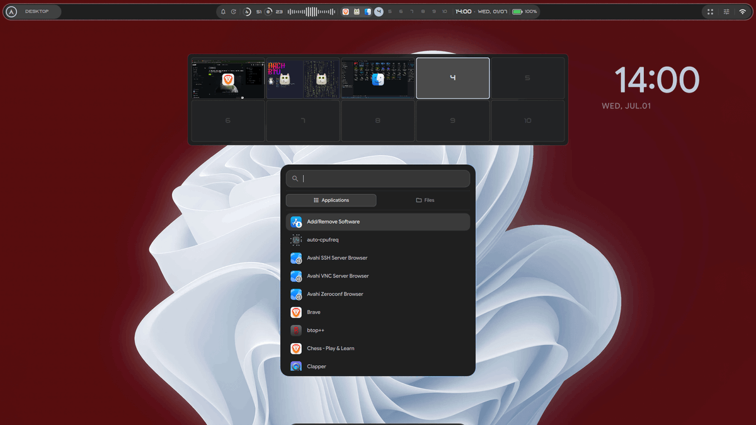
Task: Click the Avahi SSH Server Browser icon
Action: click(296, 258)
